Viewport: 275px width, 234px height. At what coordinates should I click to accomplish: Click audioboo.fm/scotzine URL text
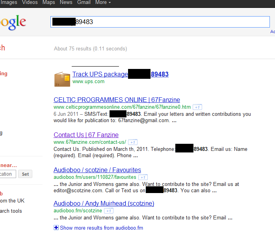[78, 211]
